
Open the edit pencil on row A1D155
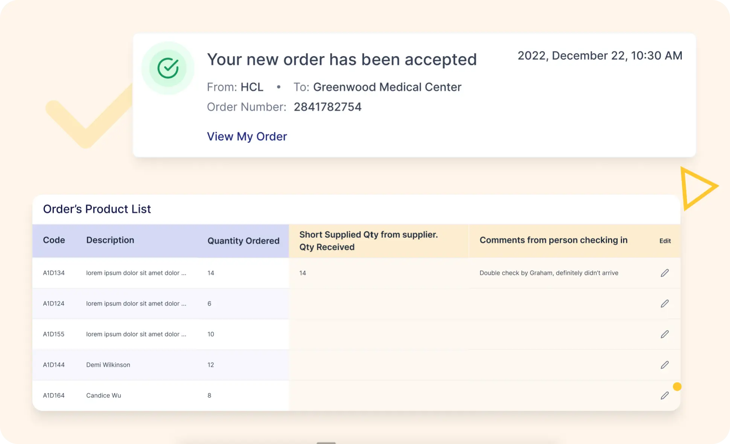pos(665,334)
